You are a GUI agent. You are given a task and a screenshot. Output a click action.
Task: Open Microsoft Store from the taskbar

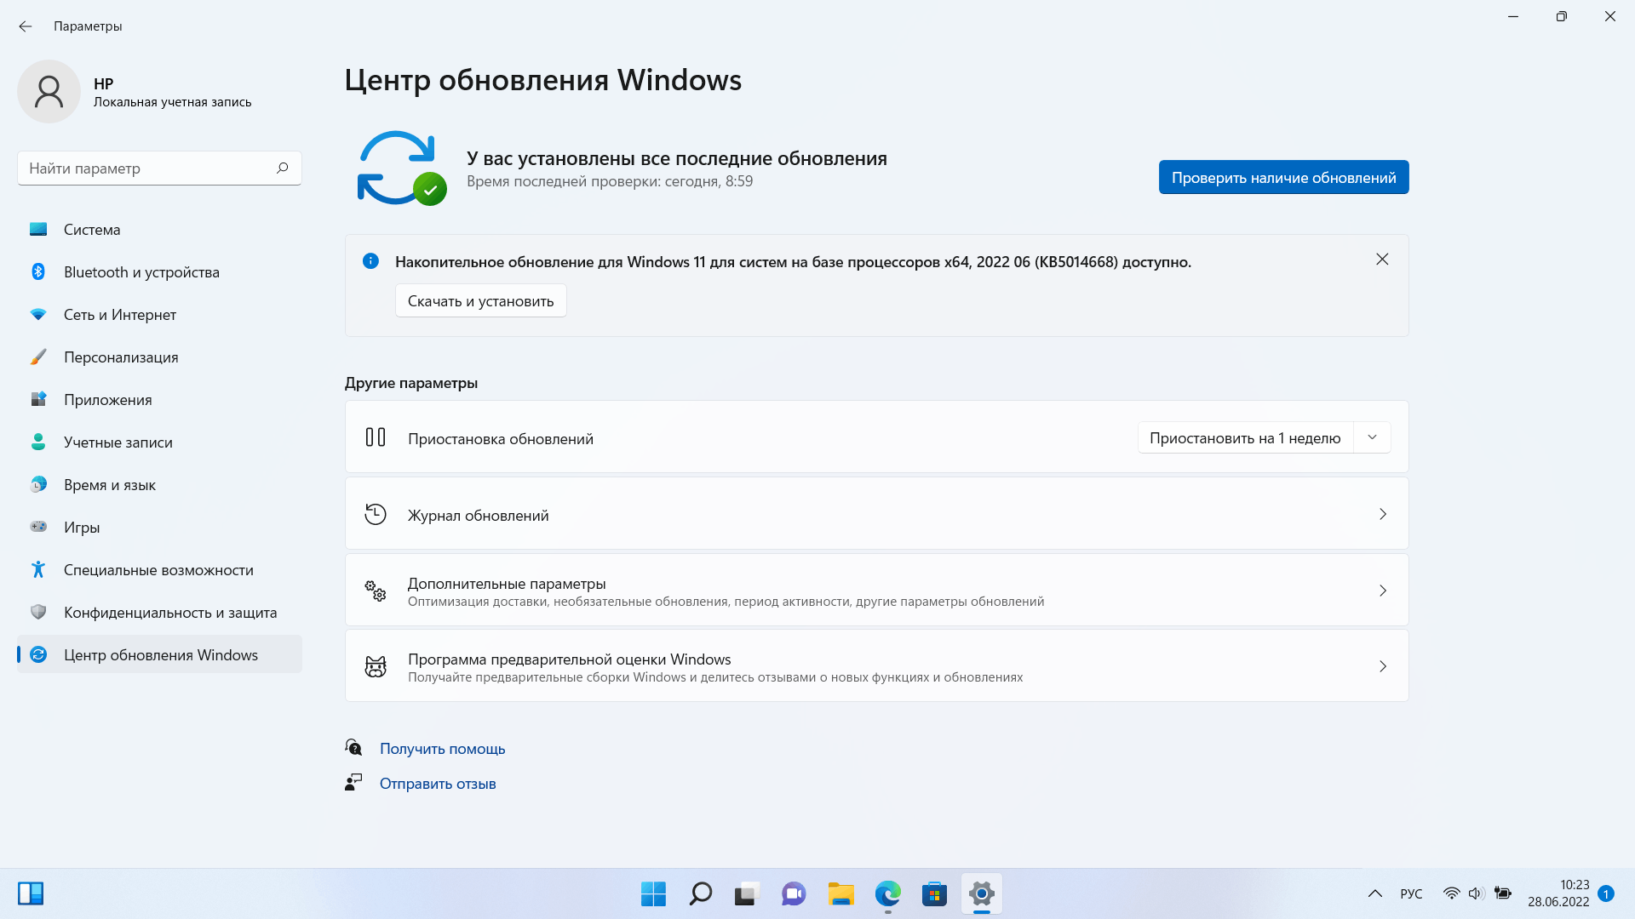click(934, 893)
